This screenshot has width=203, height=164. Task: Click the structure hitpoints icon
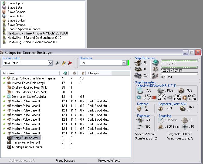tap(181, 91)
